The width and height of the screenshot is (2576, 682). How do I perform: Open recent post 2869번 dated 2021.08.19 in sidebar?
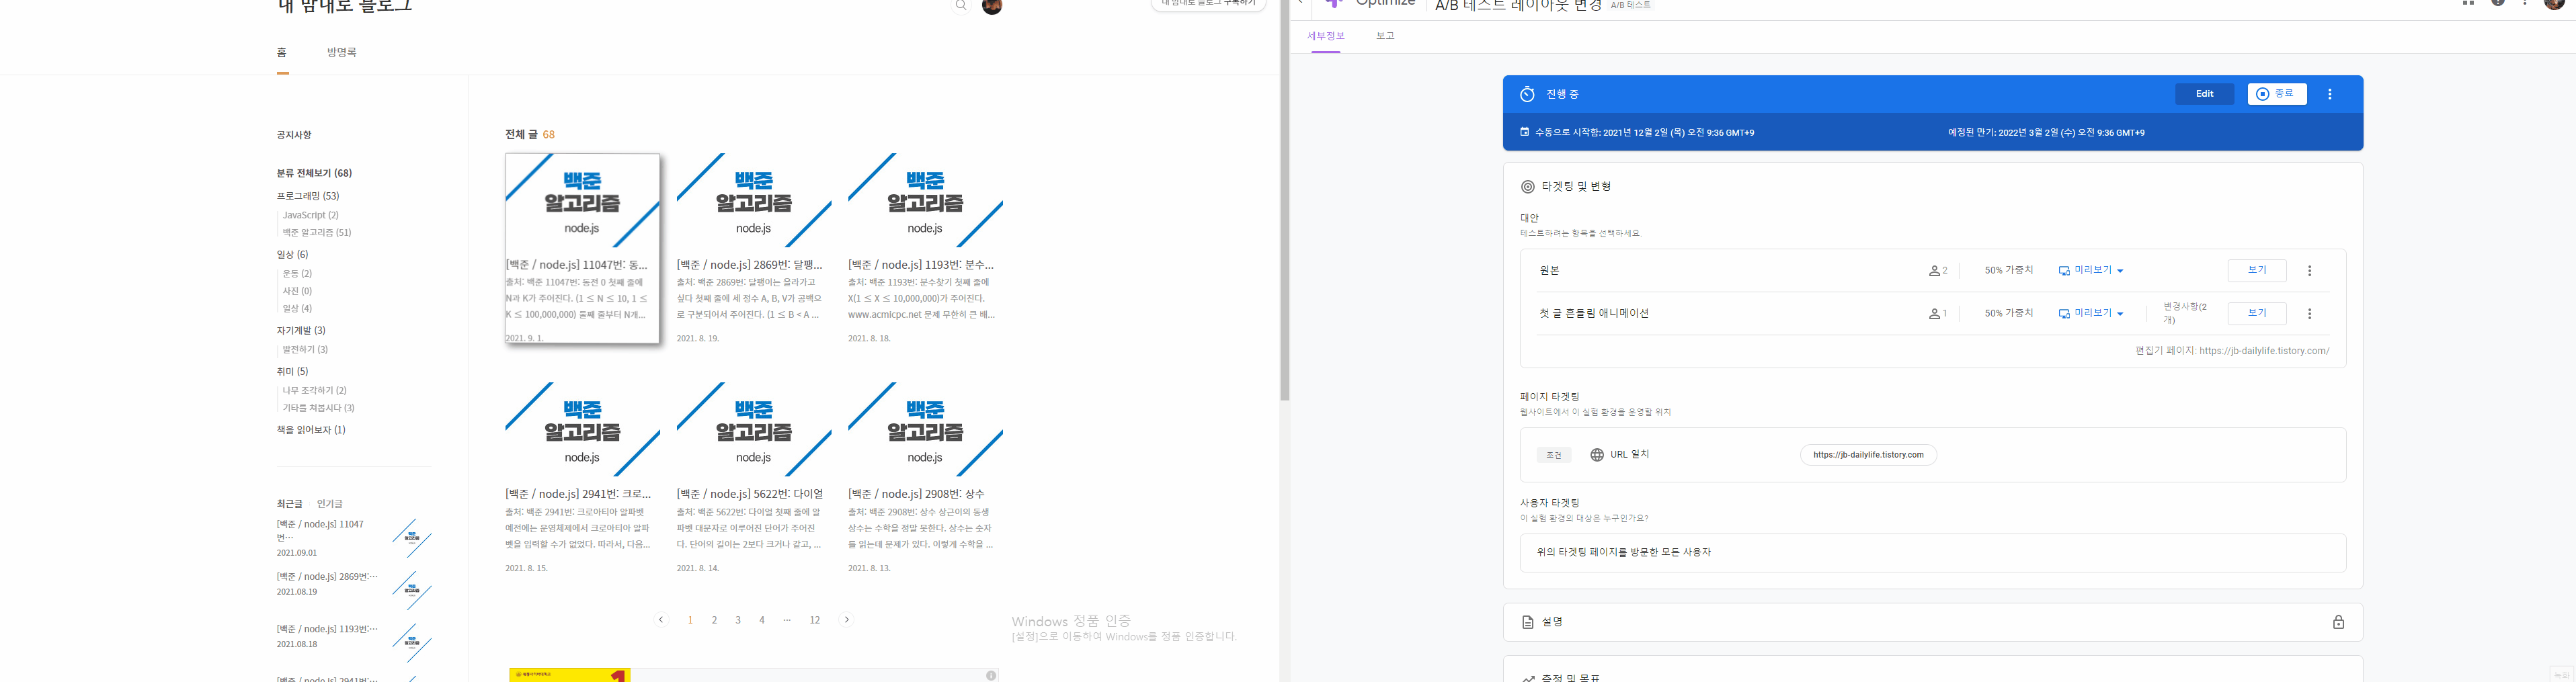tap(327, 577)
